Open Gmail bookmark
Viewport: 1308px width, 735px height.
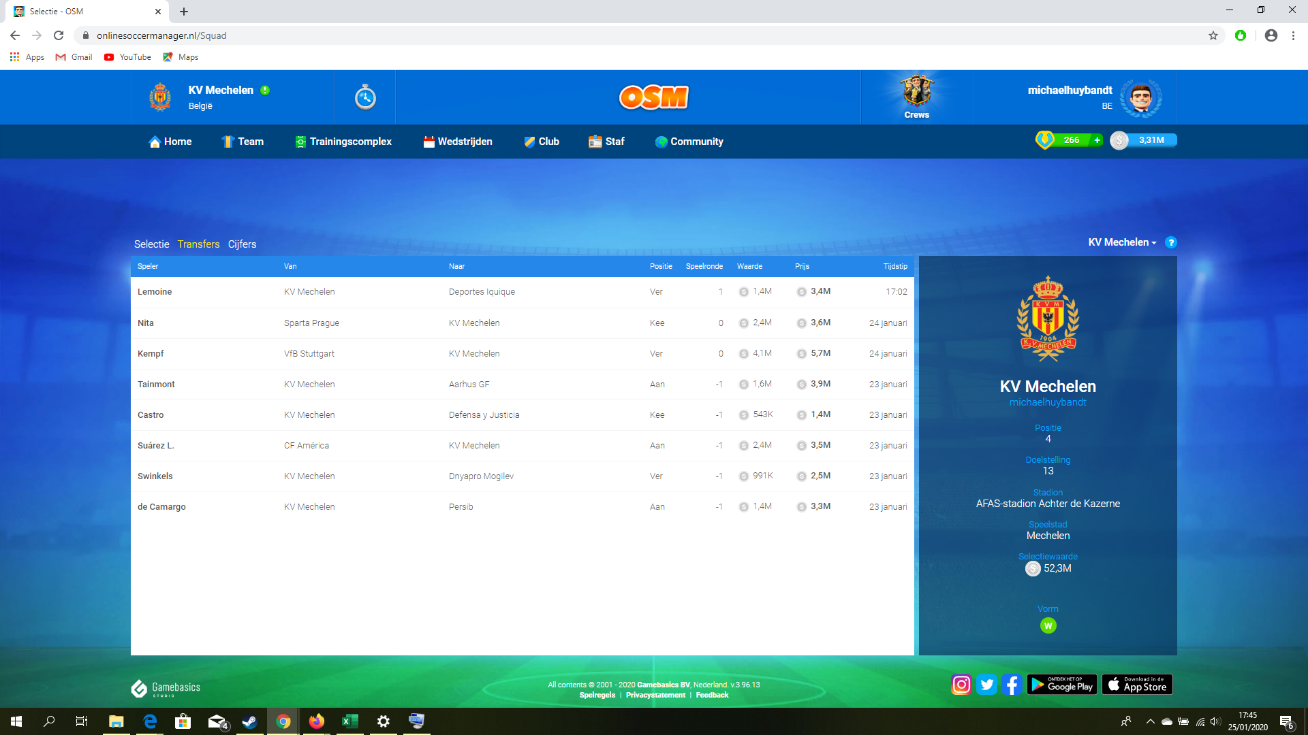[74, 57]
